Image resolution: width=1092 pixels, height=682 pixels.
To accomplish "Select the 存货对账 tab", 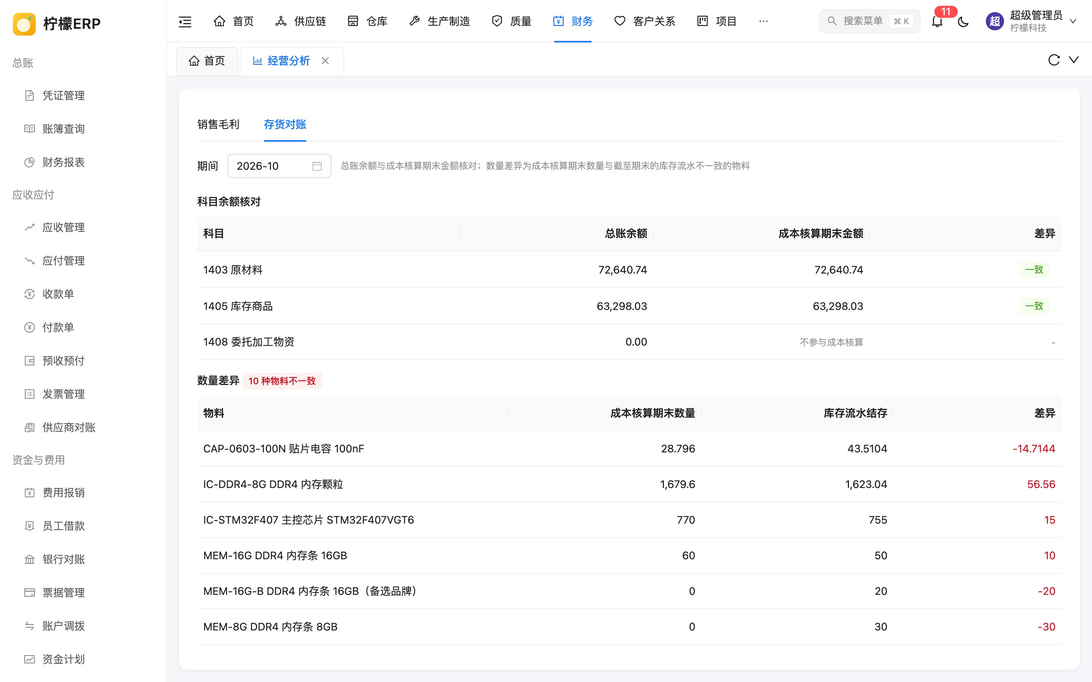I will [285, 125].
